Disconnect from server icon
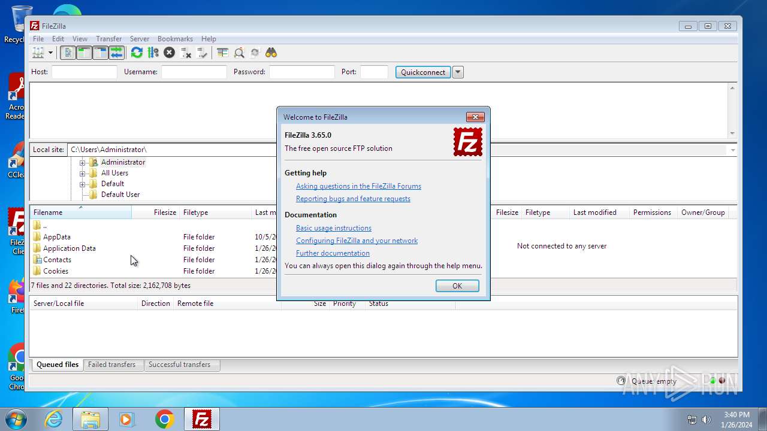767x431 pixels. pyautogui.click(x=186, y=53)
